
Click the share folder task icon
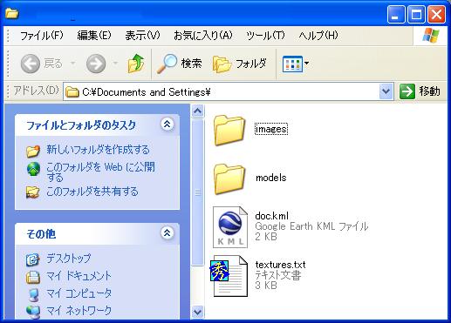coord(32,192)
